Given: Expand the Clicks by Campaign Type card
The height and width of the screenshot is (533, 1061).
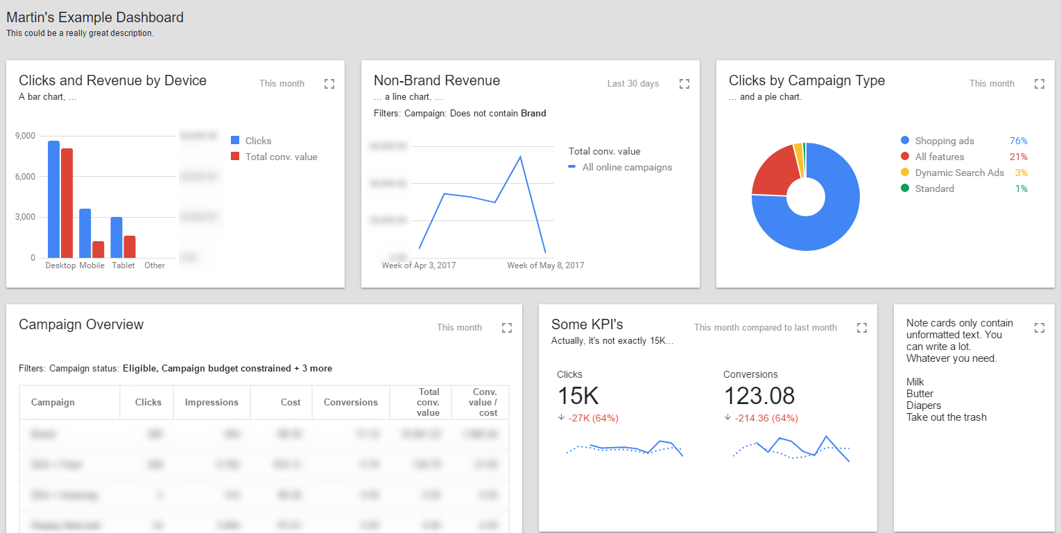Looking at the screenshot, I should (x=1040, y=84).
